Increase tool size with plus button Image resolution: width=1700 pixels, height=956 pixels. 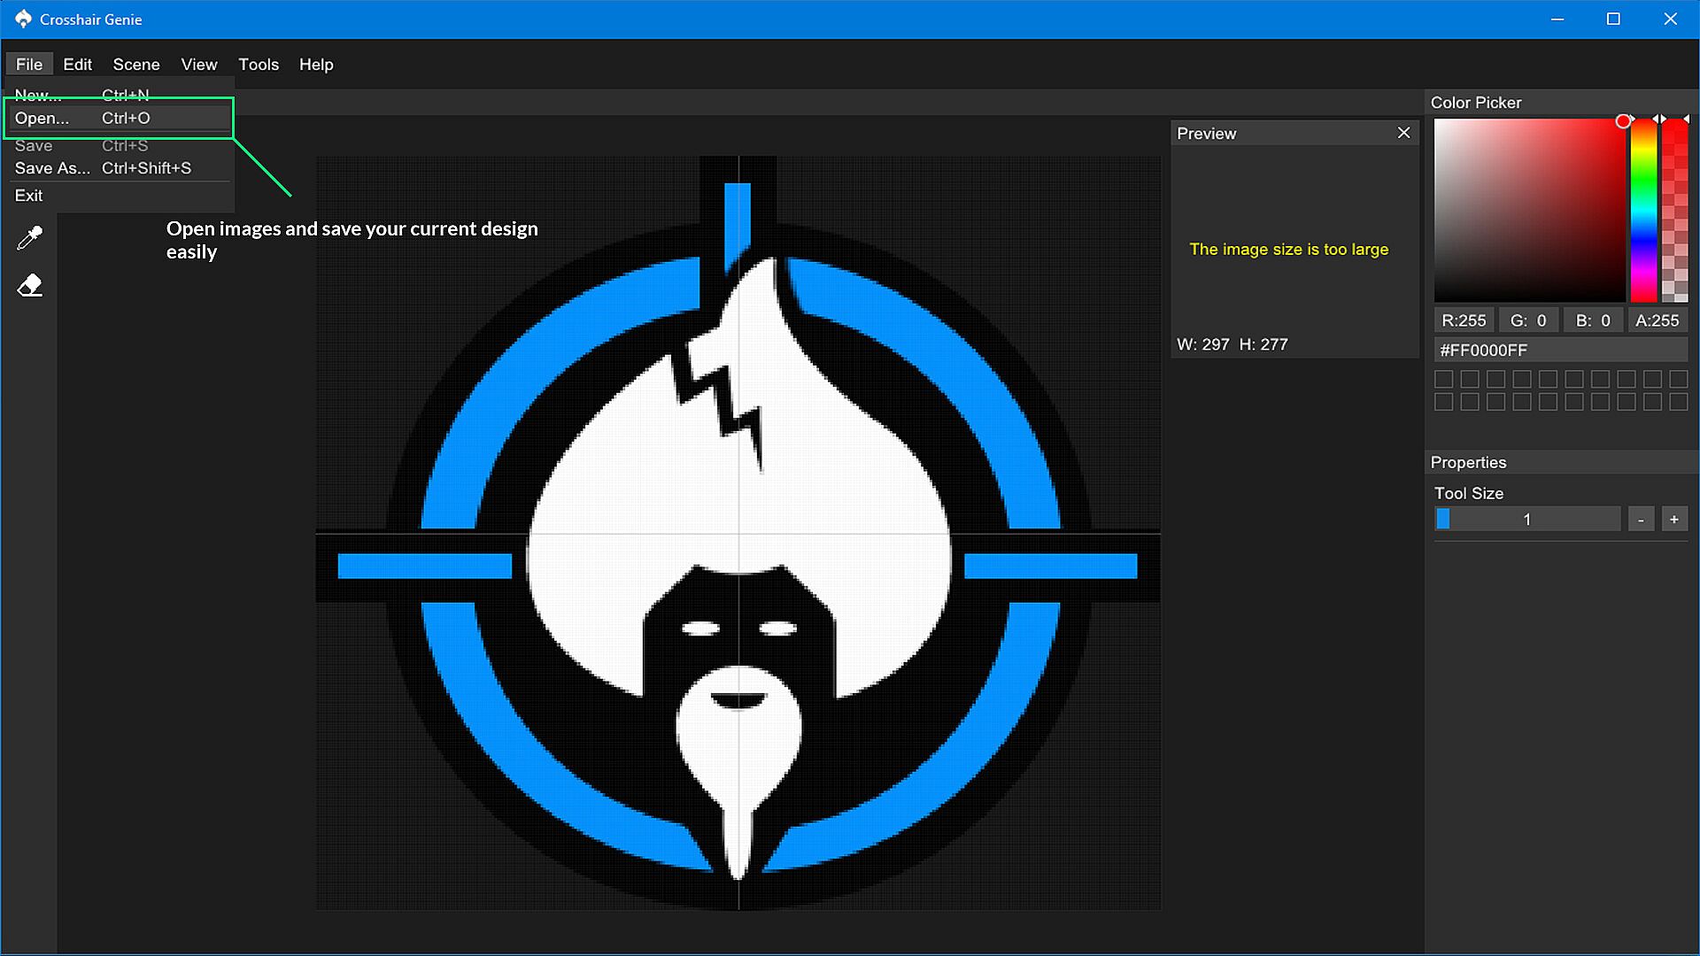point(1673,520)
